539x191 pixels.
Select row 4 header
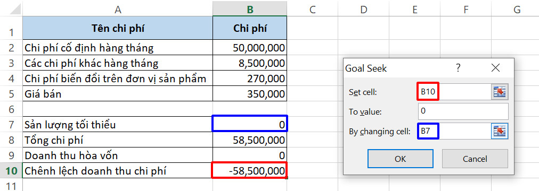point(11,79)
